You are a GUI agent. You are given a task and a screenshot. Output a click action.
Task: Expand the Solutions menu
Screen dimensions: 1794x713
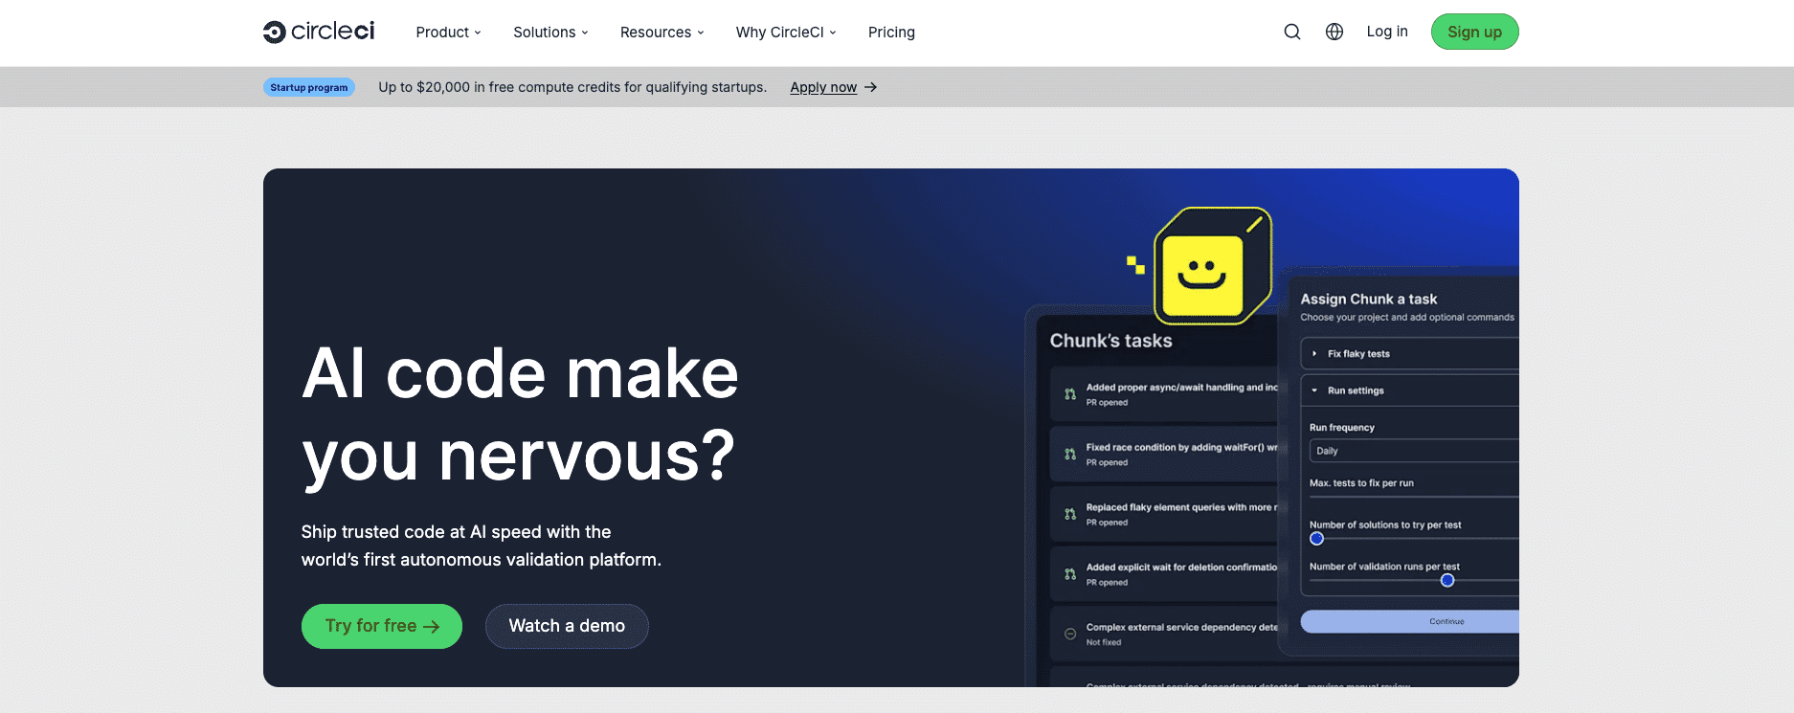coord(550,32)
